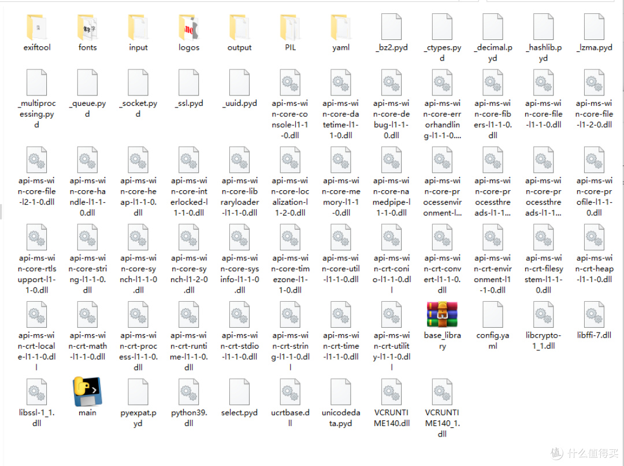Select the main Python executable icon
Viewport: 624px width, 466px height.
[x=88, y=392]
